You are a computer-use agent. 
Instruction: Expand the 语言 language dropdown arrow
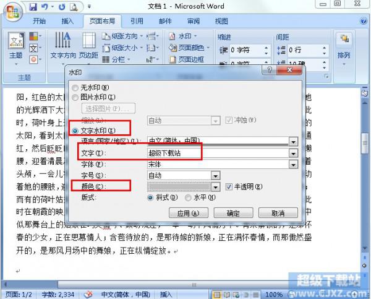click(293, 142)
